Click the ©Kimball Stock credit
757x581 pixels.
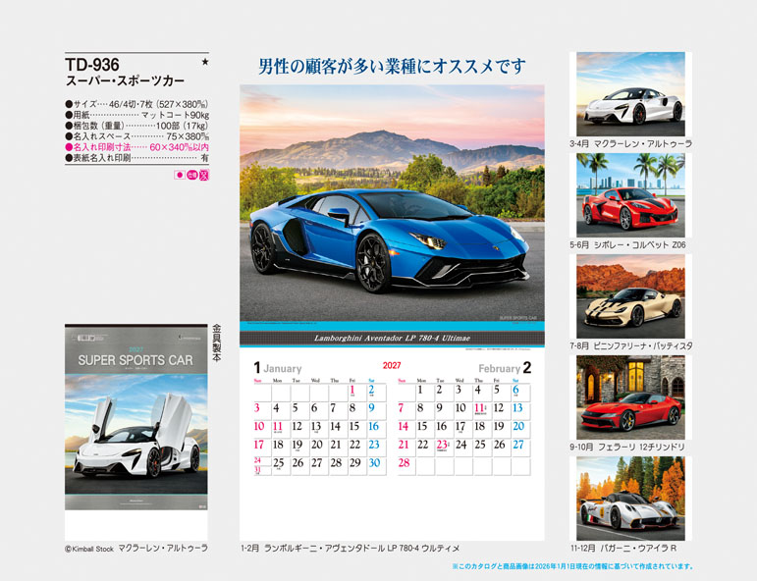tap(89, 549)
